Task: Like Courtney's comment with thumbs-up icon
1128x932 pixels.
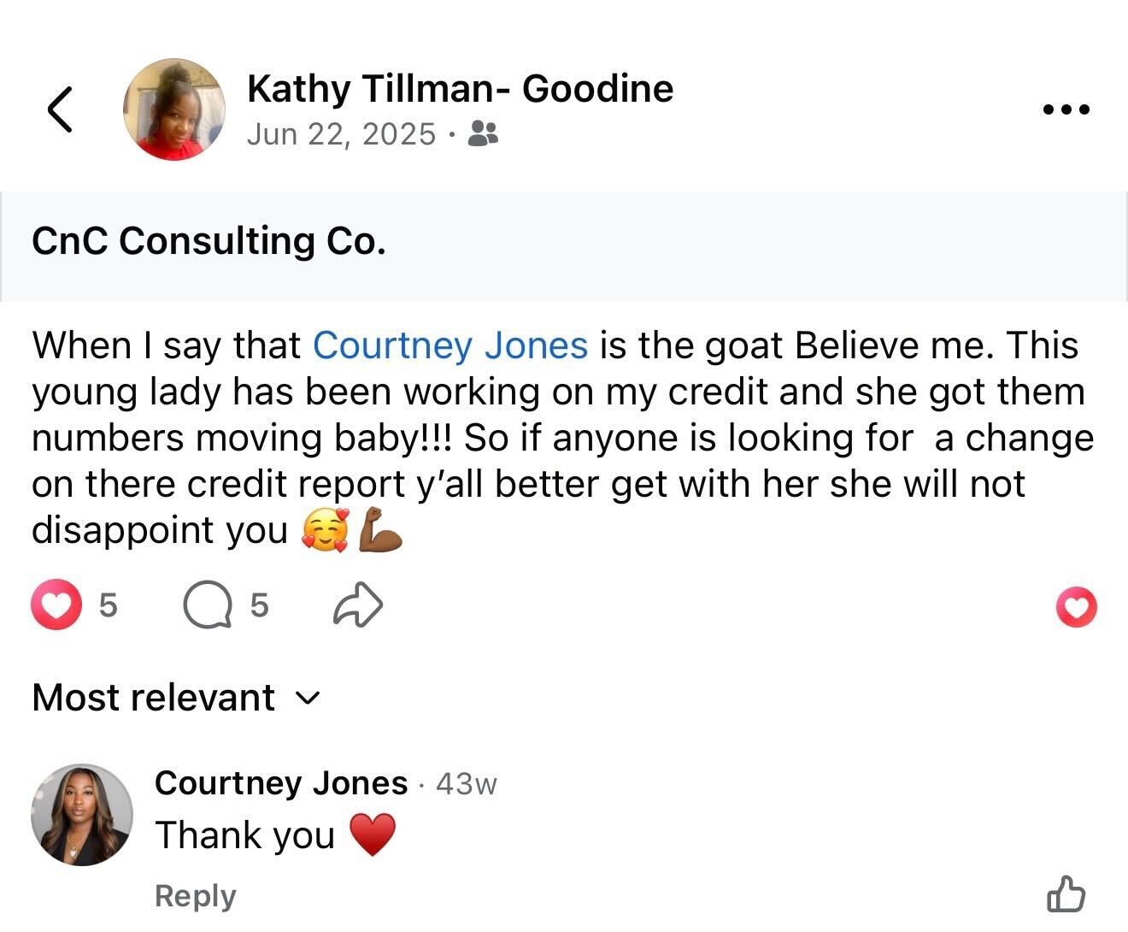Action: 1066,894
